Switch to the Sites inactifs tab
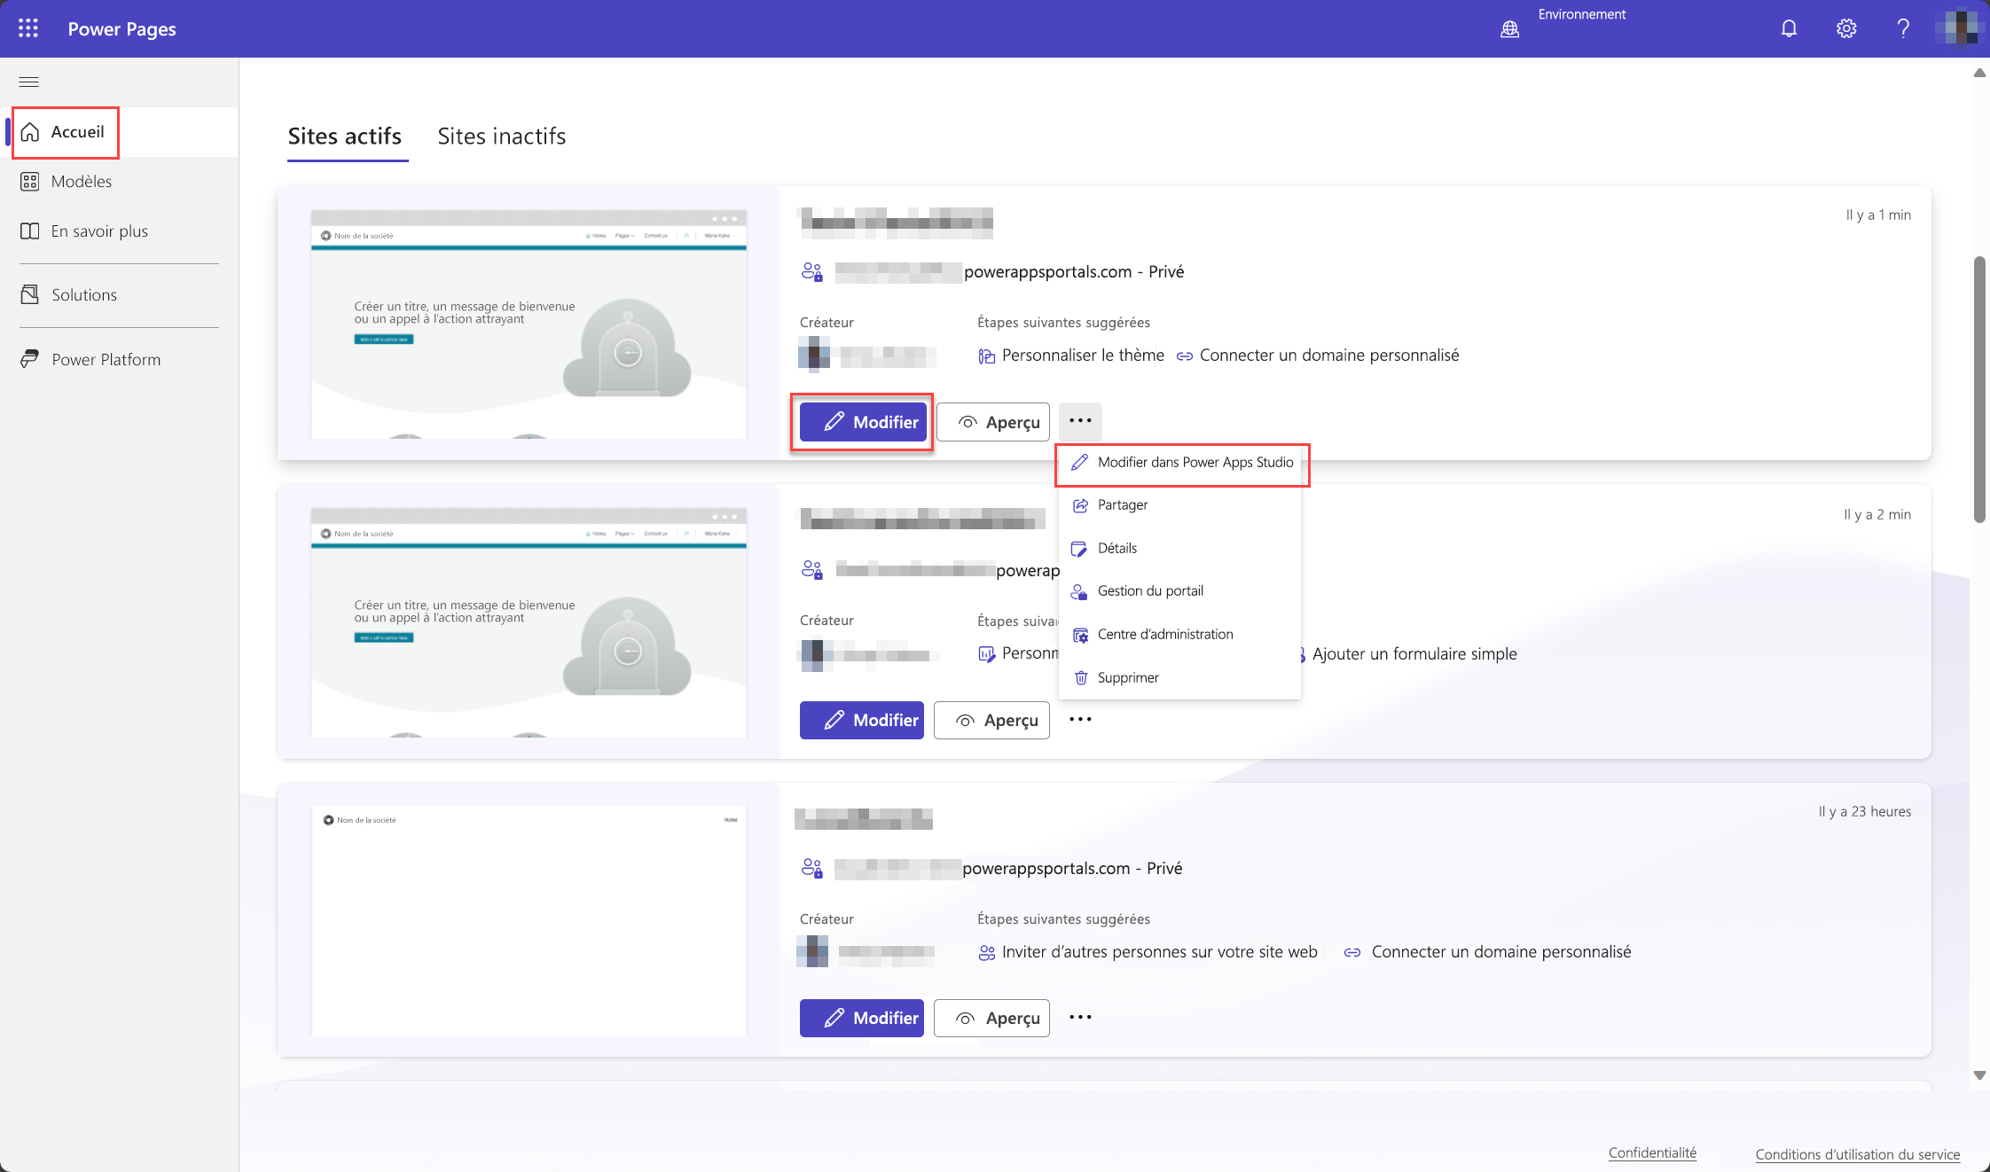This screenshot has height=1172, width=1990. tap(503, 136)
